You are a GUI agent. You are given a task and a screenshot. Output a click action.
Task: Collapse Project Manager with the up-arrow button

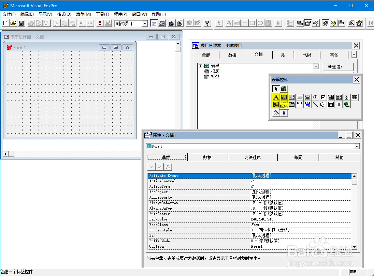coord(354,55)
